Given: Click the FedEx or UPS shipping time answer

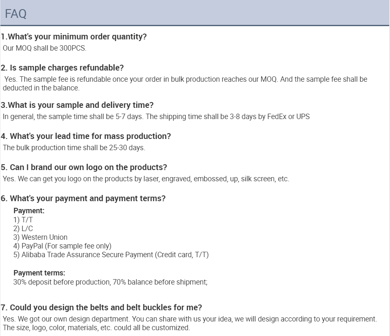Looking at the screenshot, I should pos(156,117).
